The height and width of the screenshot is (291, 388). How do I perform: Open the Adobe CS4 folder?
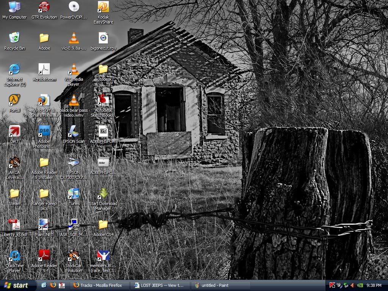(103, 225)
